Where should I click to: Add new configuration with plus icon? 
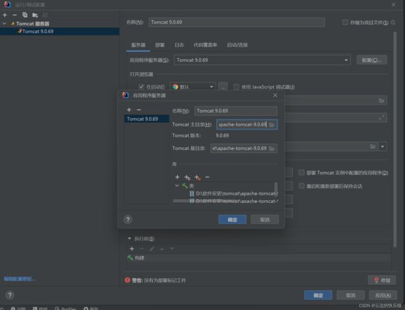pyautogui.click(x=4, y=15)
